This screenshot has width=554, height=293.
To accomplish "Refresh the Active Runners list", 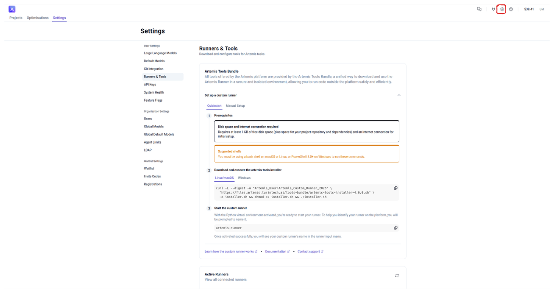I will coord(397,275).
